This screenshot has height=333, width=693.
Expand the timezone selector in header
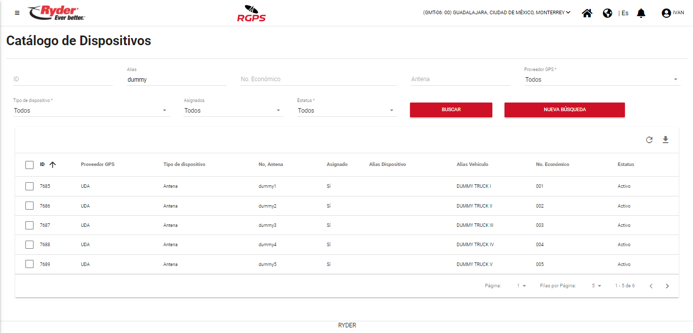496,13
